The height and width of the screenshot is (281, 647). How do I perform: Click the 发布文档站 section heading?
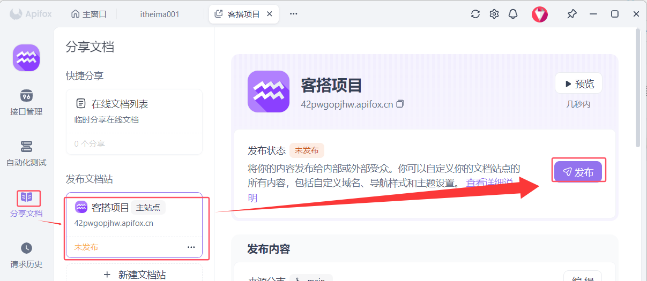90,179
